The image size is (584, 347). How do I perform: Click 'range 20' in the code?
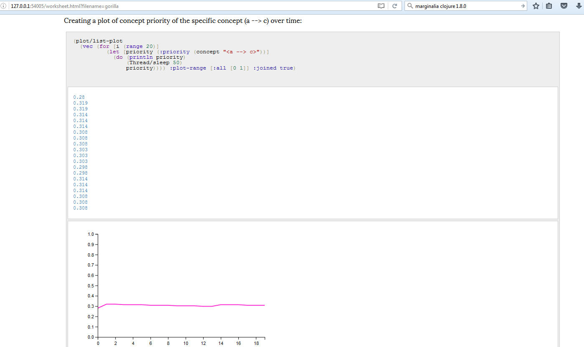[x=140, y=46]
